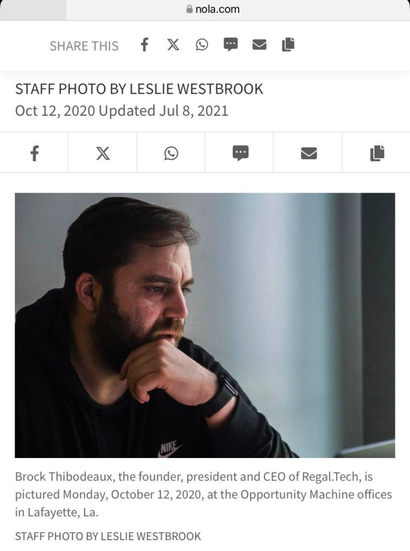410x551 pixels.
Task: Click SMS button in the bordered share row
Action: coord(239,153)
